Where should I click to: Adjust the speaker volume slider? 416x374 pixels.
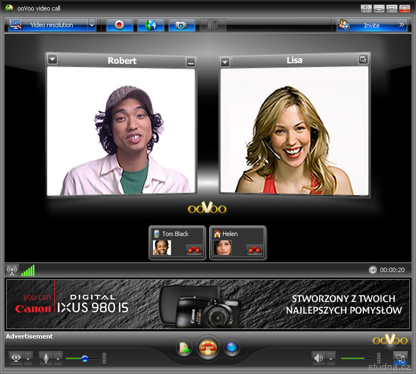point(357,358)
